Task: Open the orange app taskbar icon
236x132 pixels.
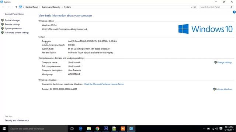Action: click(x=123, y=129)
